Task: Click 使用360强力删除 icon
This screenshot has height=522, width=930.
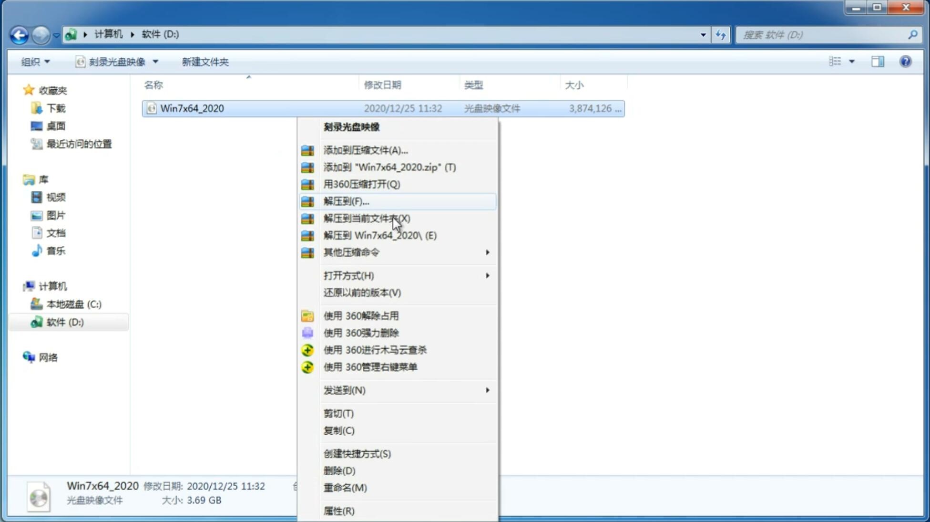Action: [308, 333]
